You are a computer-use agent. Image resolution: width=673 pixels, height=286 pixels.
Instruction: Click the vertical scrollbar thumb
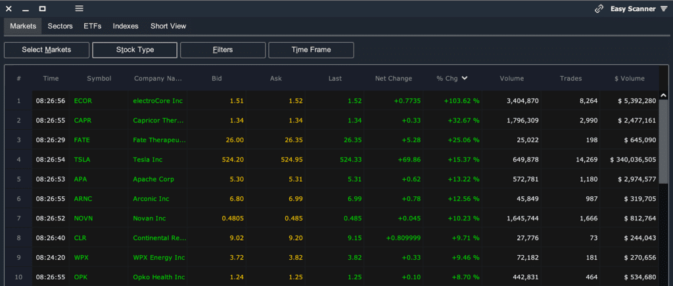pyautogui.click(x=663, y=141)
